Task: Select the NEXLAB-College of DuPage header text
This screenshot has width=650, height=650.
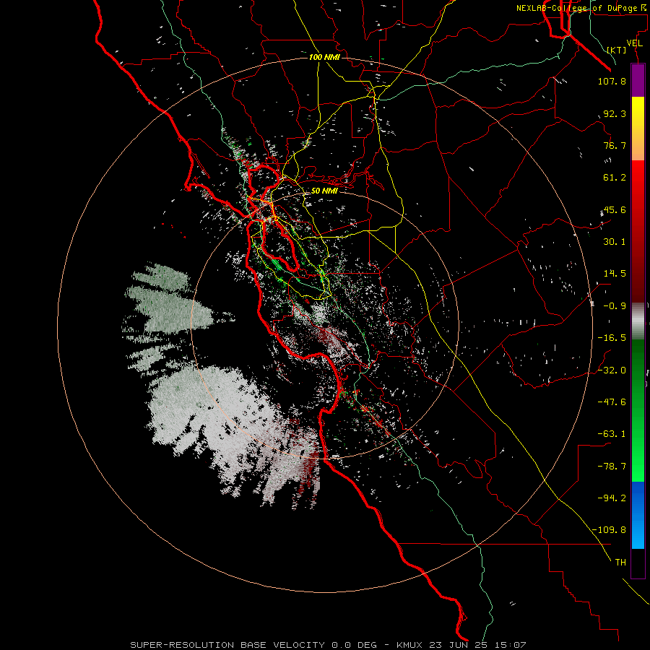Action: 581,8
